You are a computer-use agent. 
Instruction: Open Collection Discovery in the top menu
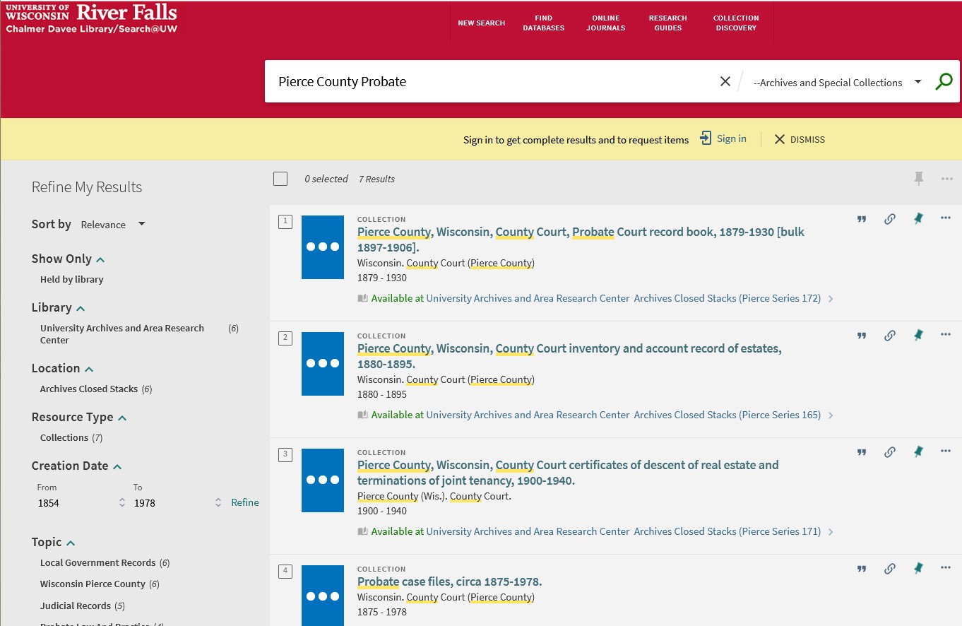(736, 23)
